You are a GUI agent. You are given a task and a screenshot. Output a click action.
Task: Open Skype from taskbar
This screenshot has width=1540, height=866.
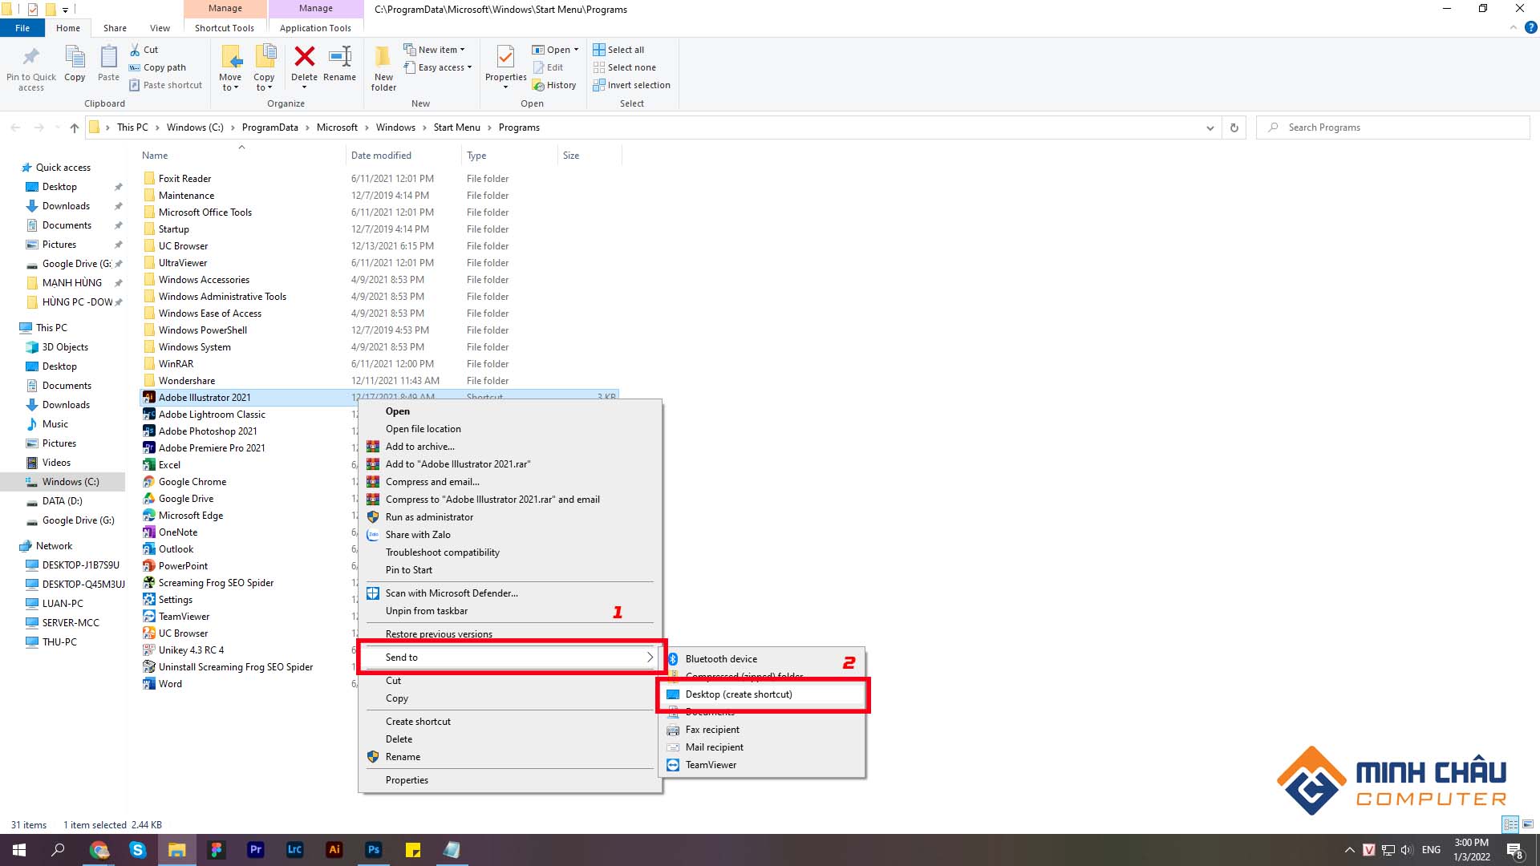click(138, 850)
